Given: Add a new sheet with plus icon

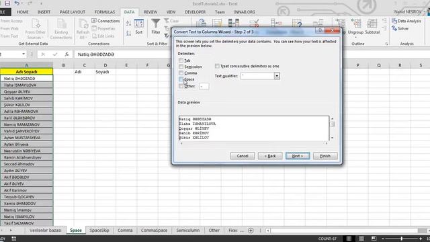Looking at the screenshot, I should point(251,231).
